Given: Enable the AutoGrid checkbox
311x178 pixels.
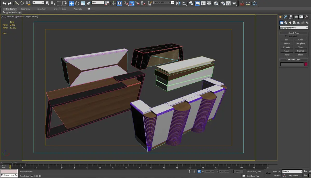Looking at the screenshot, I should tap(286, 36).
